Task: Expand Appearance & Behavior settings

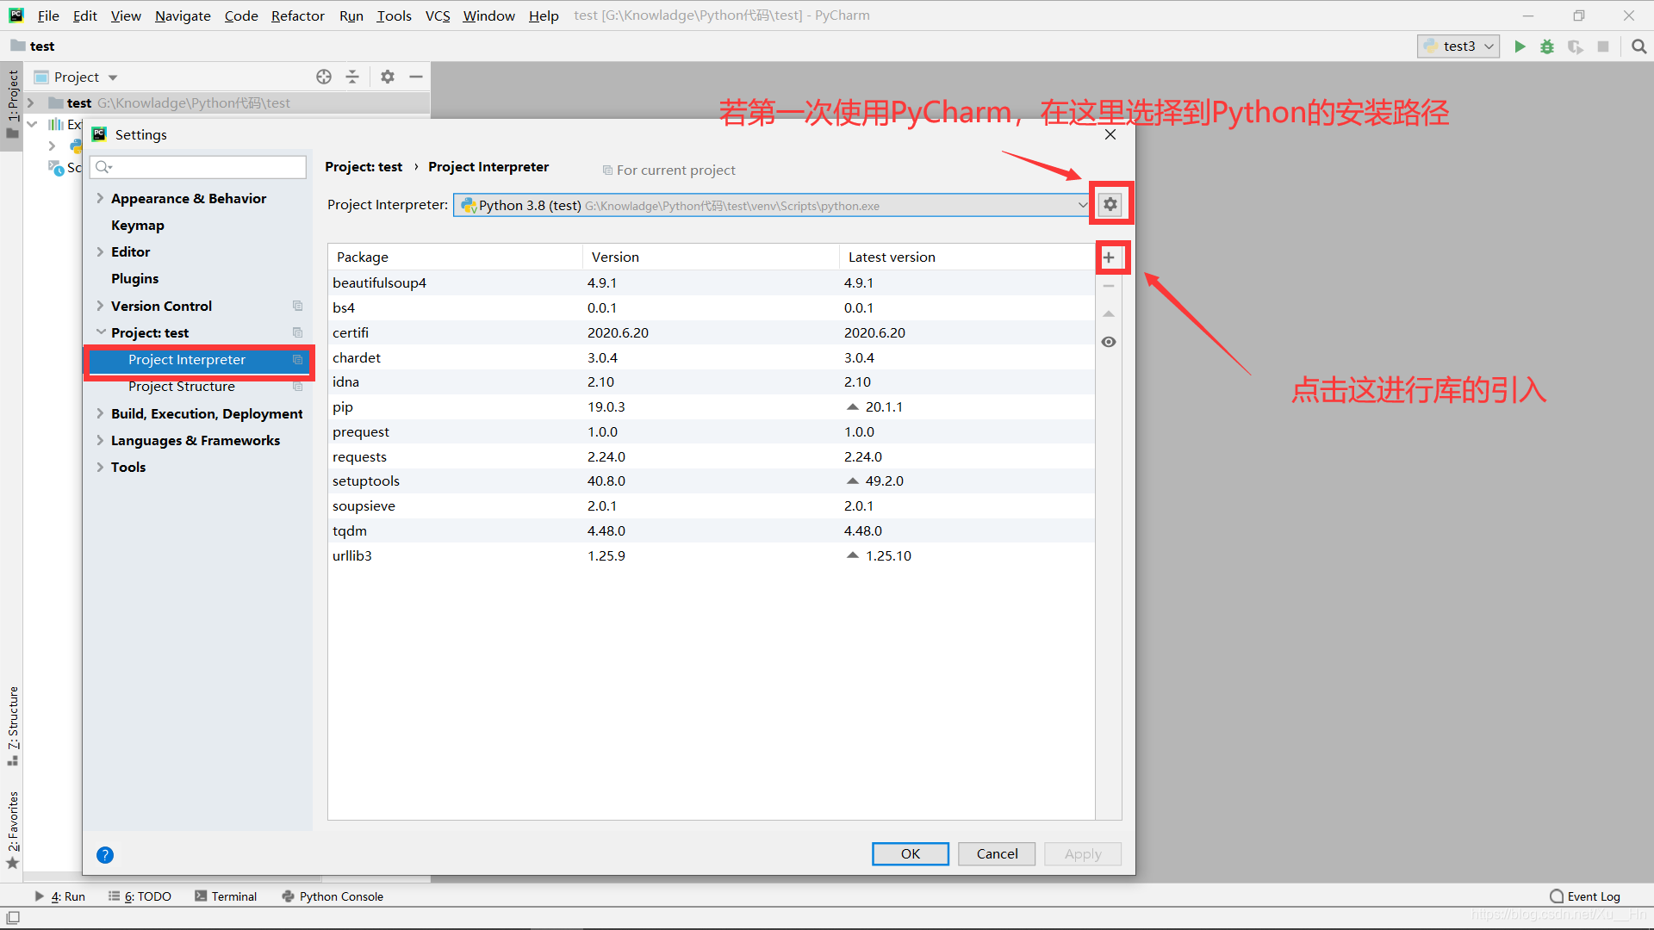Action: tap(100, 198)
